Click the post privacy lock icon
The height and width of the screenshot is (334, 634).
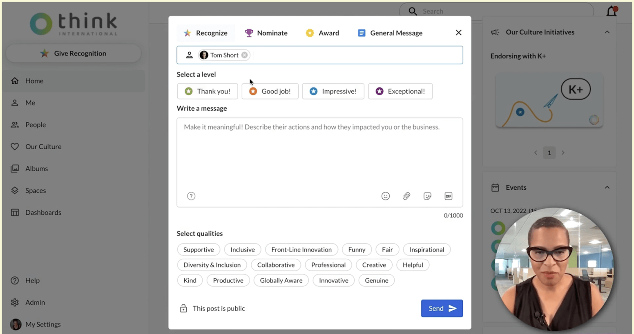pos(183,308)
